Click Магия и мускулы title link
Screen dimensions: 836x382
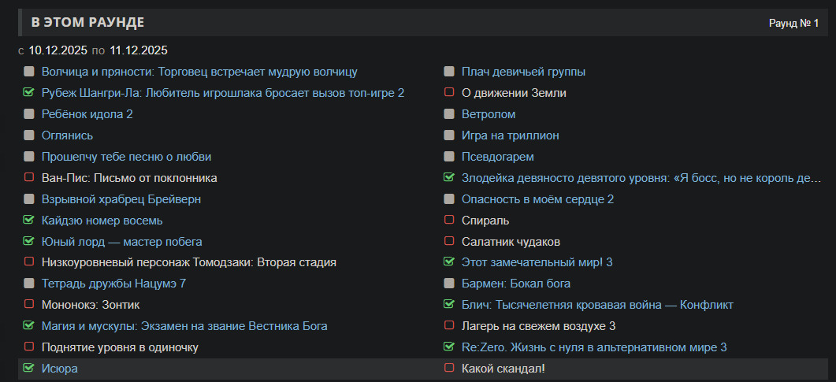coord(184,326)
